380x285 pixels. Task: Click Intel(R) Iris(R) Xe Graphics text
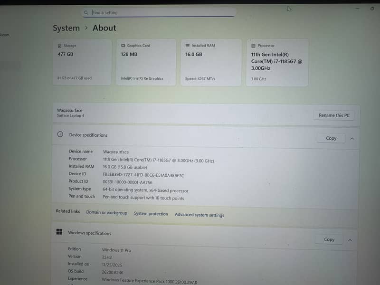pyautogui.click(x=142, y=78)
